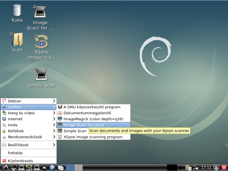The width and height of the screenshot is (228, 171).
Task: Choose Futtatás from the start menu
Action: (x=28, y=153)
